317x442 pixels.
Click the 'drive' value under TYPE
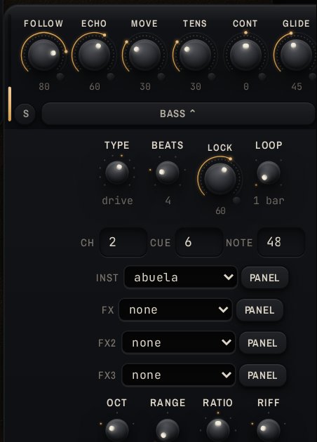click(x=118, y=201)
